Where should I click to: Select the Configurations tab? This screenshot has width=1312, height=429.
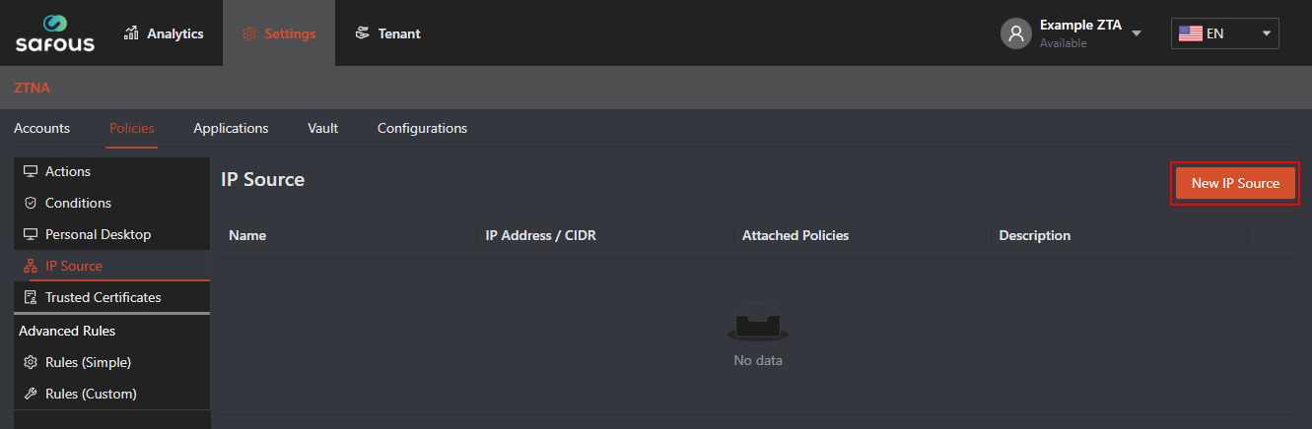(422, 128)
